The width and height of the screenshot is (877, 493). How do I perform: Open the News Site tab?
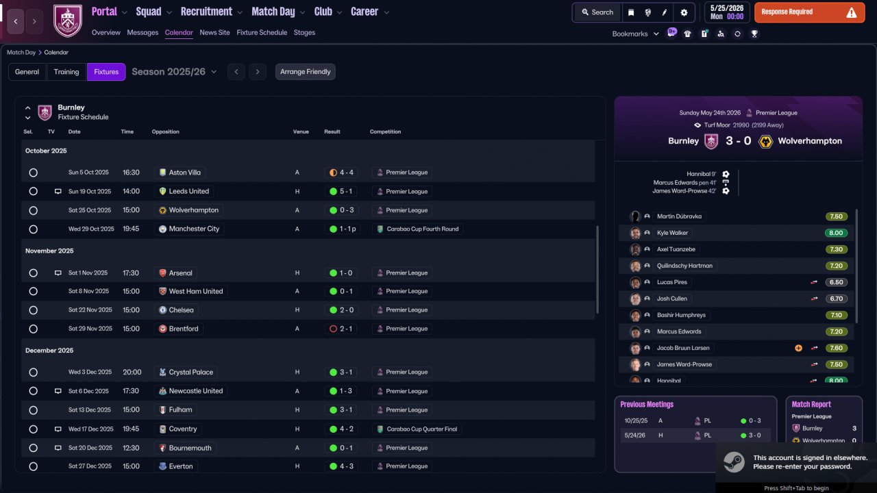click(215, 32)
